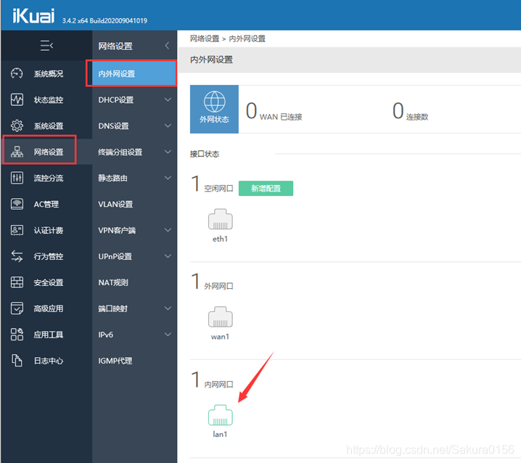
Task: Select the eth1 idle port icon
Action: [221, 219]
